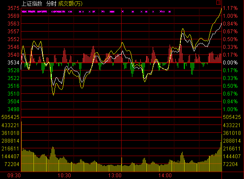Click the left 361018 volume axis label
Viewport: 244px width, 179px height.
click(x=10, y=133)
